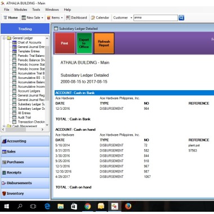
Task: Expand the Cash Management folder
Action: [4, 126]
